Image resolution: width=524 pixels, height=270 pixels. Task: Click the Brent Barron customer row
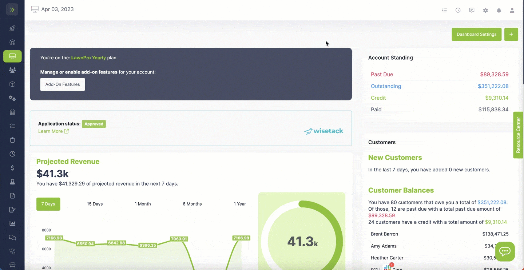click(x=440, y=234)
